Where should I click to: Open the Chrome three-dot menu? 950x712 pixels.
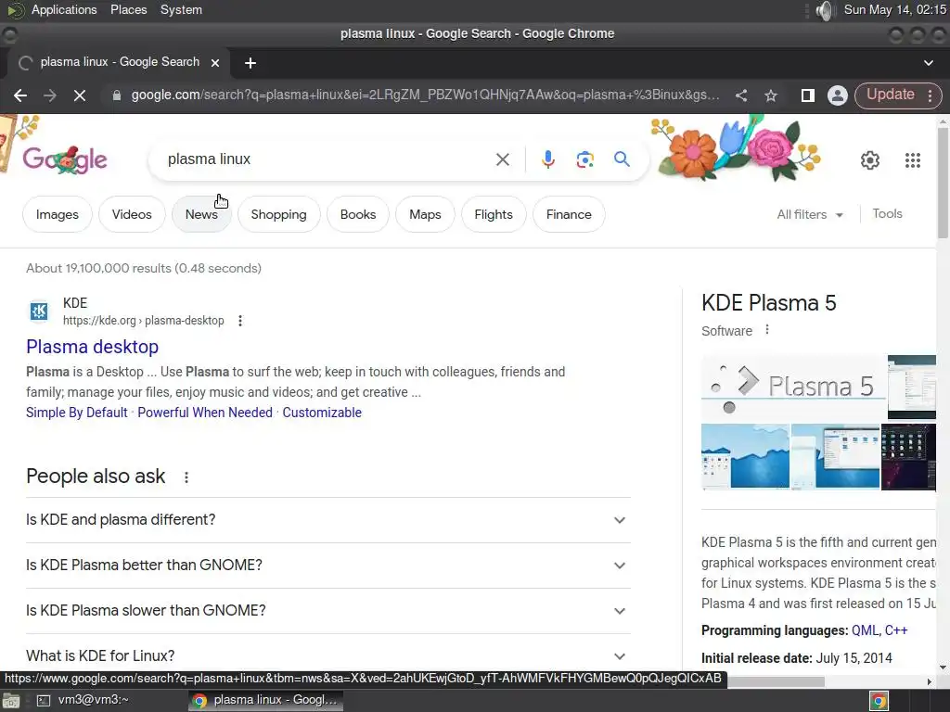point(930,95)
